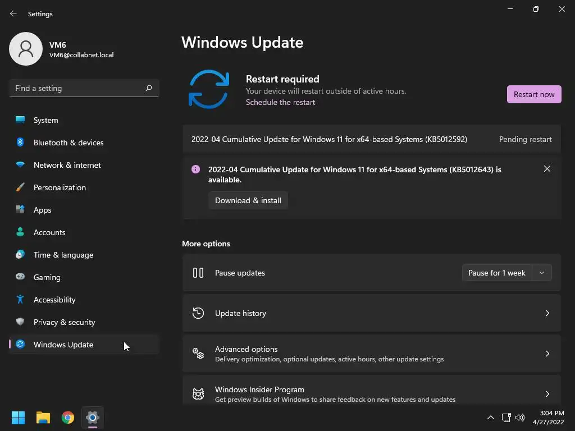Click the Advanced options gear icon
Image resolution: width=575 pixels, height=431 pixels.
pos(198,354)
